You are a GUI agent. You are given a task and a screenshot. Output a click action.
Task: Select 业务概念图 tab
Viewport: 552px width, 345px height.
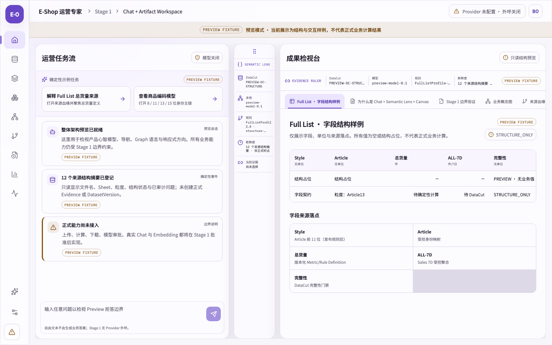coord(499,102)
